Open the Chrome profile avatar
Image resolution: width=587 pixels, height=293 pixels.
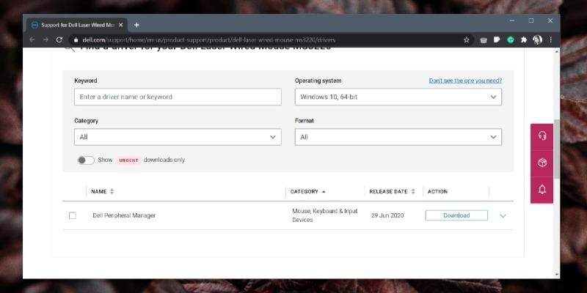pos(537,40)
